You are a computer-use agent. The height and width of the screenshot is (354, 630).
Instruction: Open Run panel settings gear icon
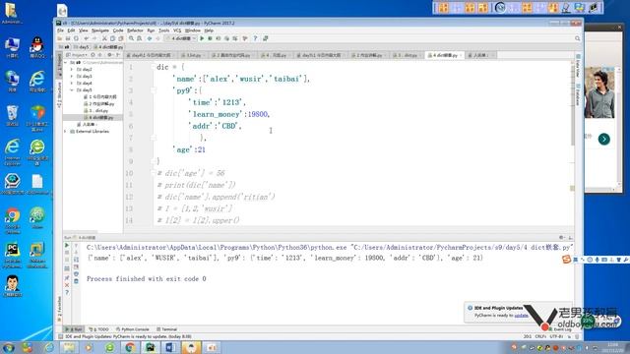point(562,238)
